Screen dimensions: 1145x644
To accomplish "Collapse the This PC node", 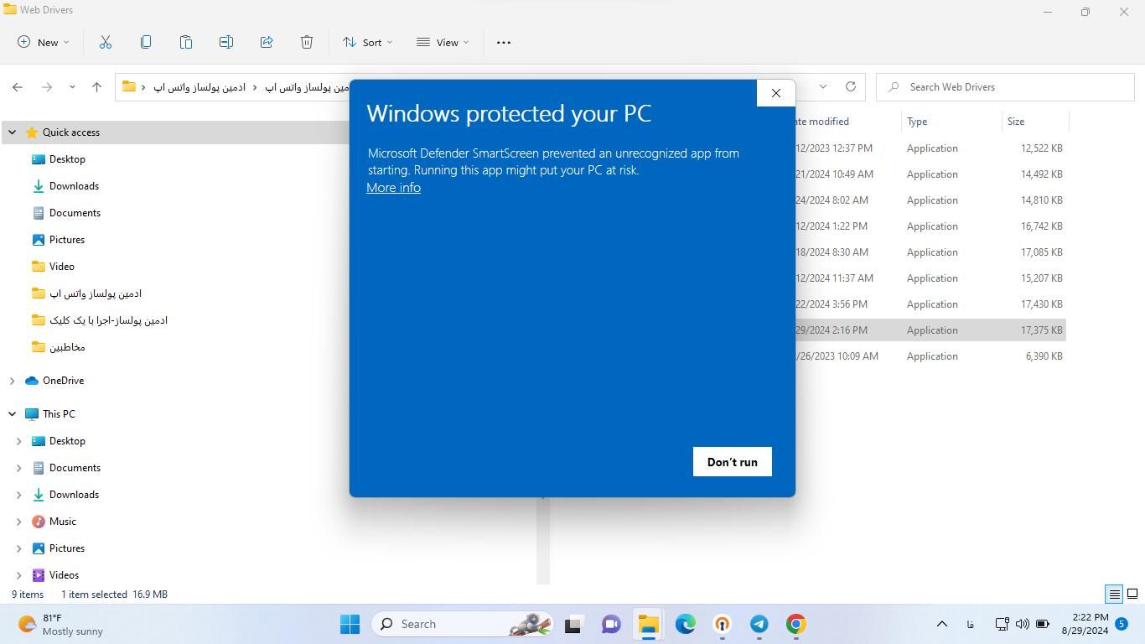I will [12, 414].
